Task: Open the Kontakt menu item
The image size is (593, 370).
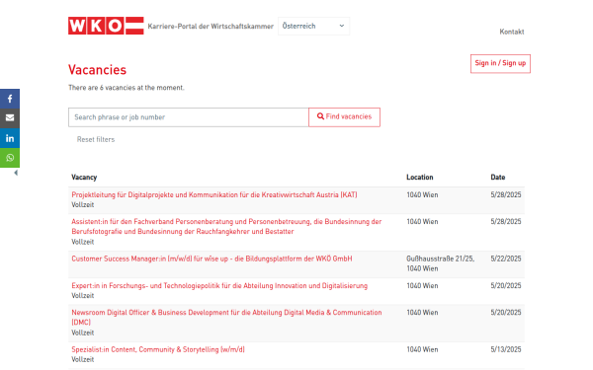Action: point(511,32)
